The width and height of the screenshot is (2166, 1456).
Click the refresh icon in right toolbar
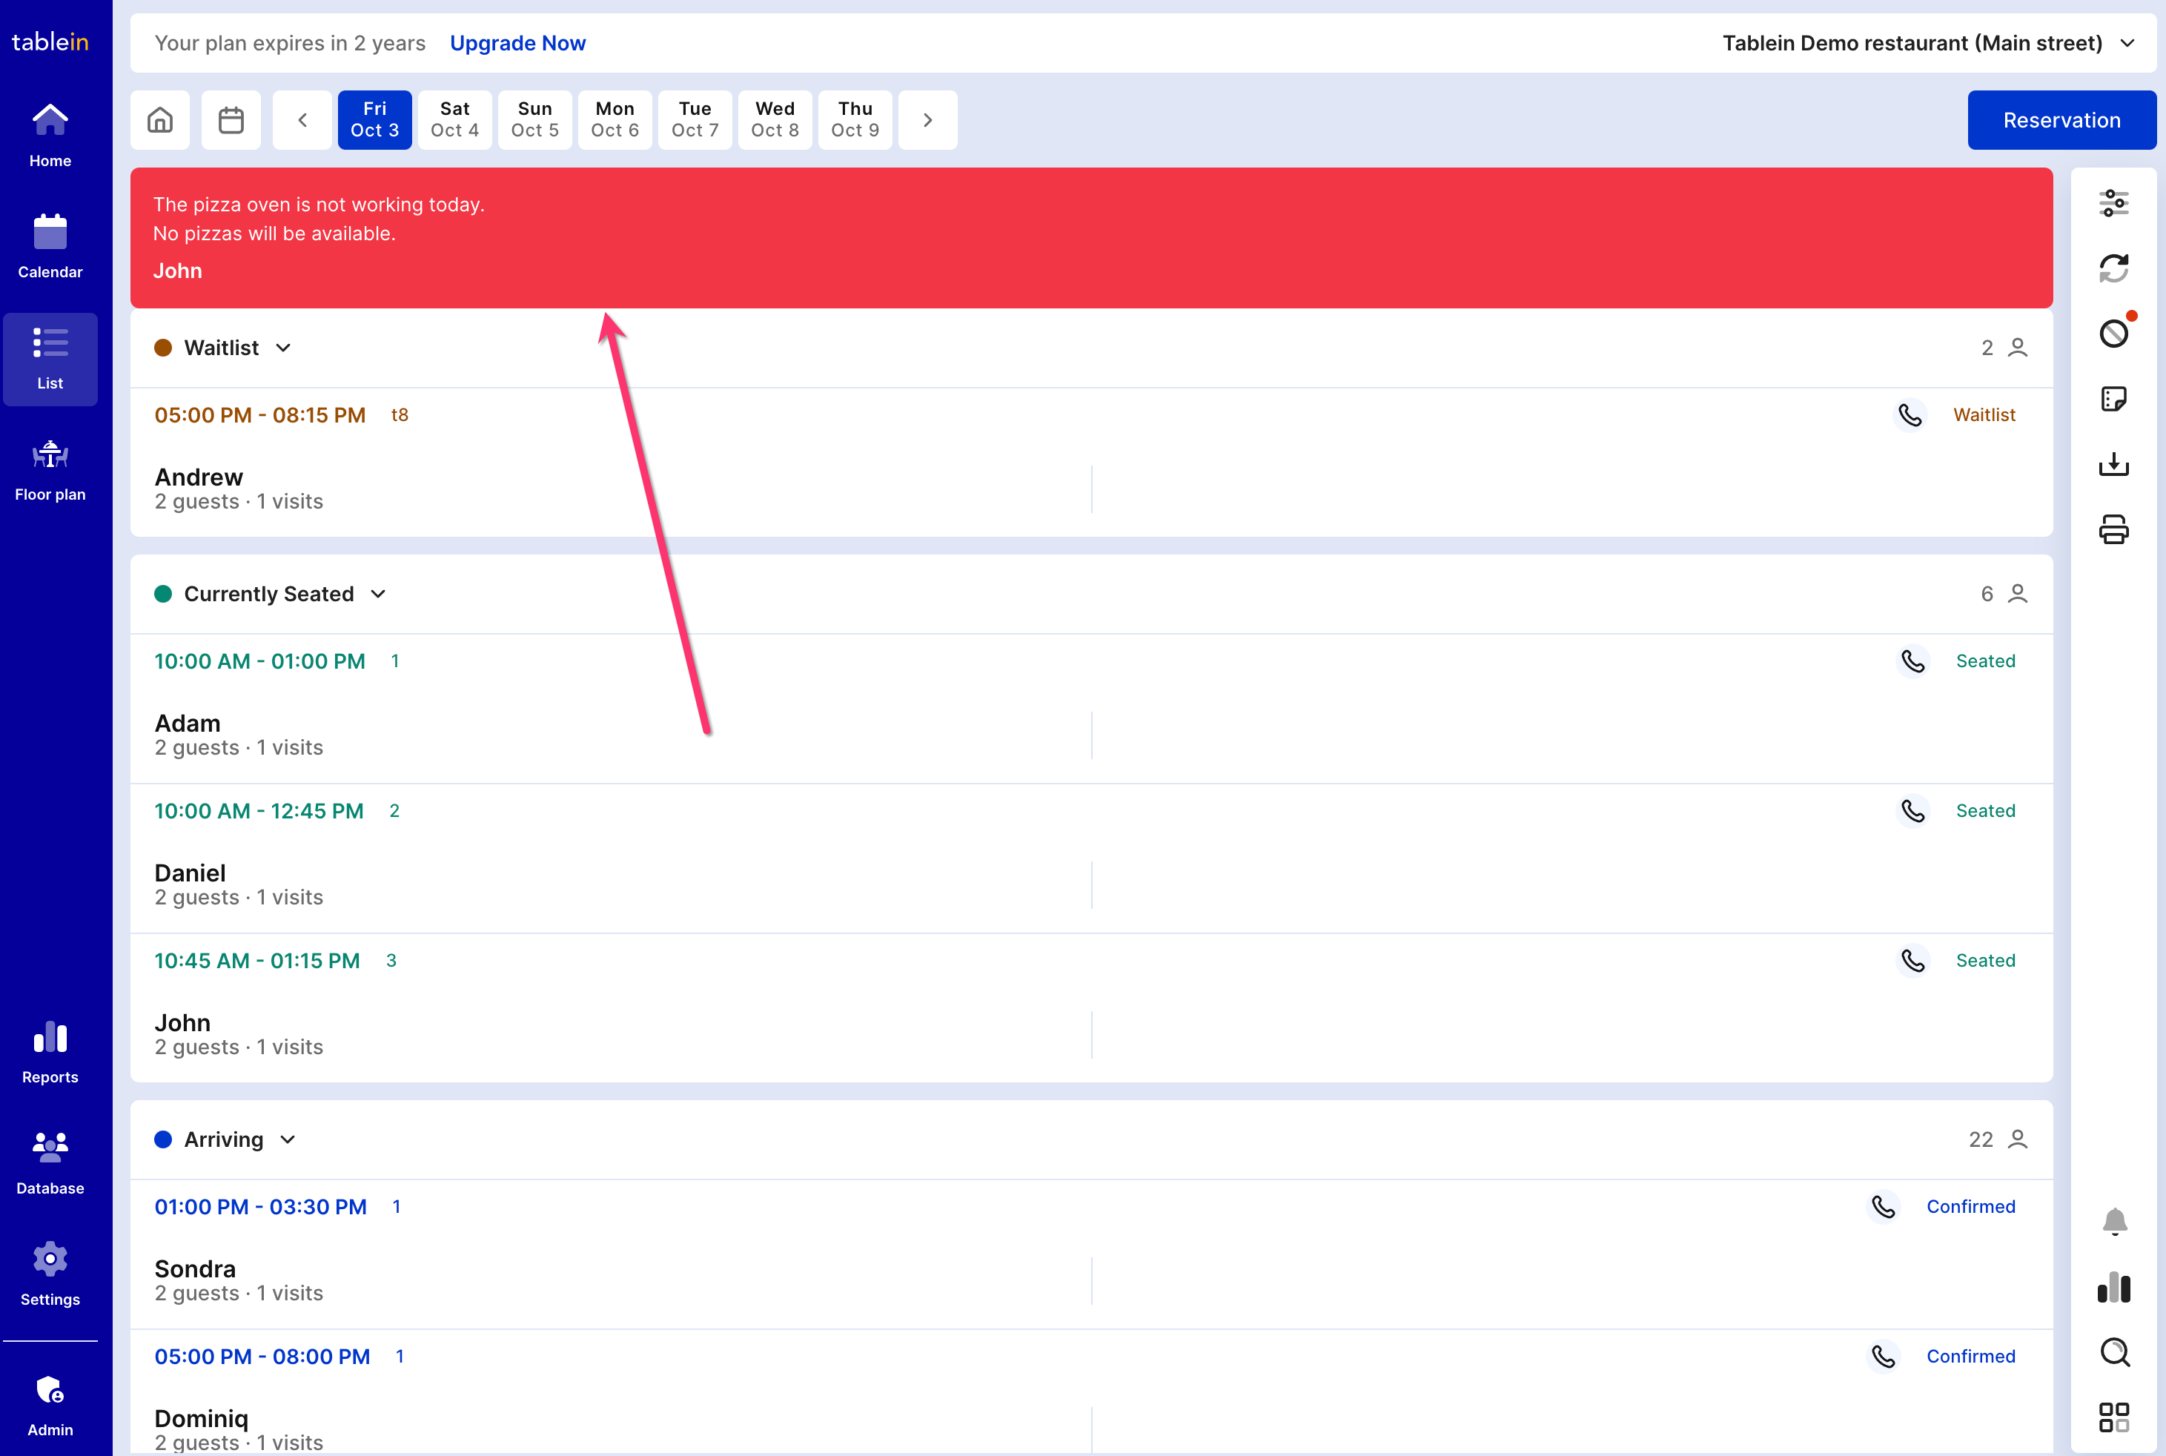click(2113, 268)
